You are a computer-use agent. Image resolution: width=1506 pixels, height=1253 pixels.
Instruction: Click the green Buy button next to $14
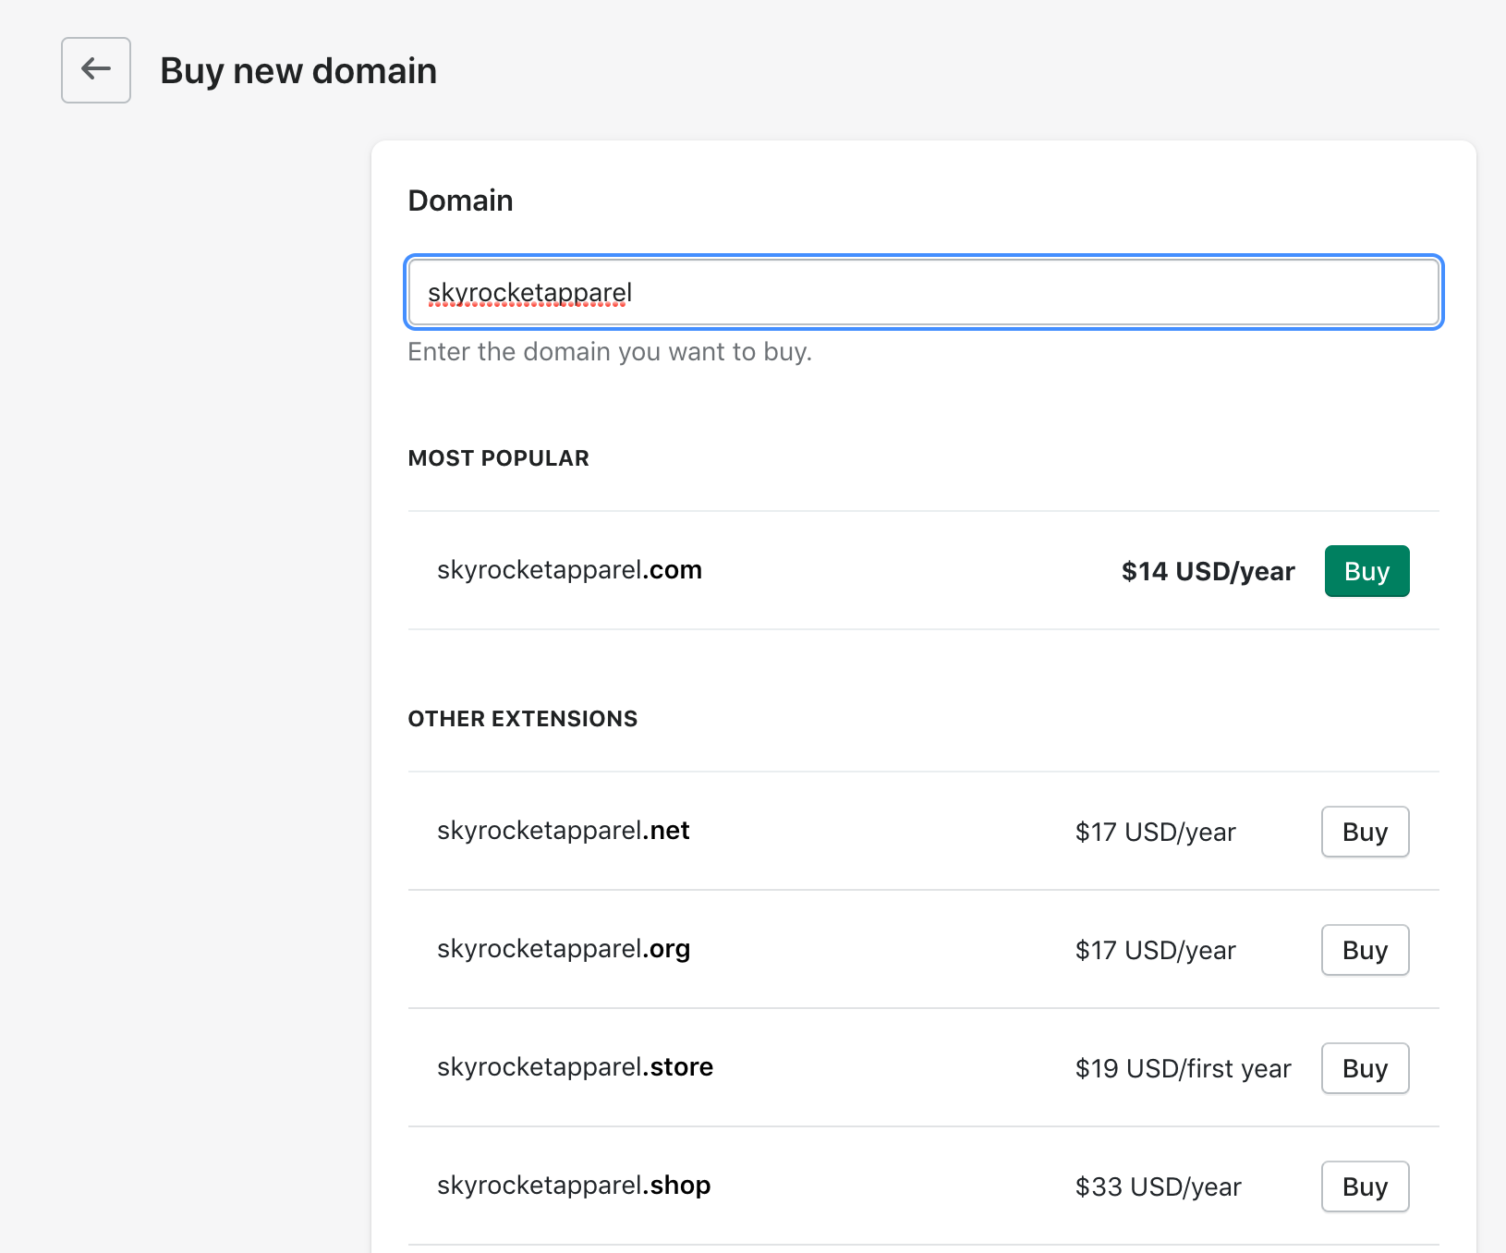1366,571
